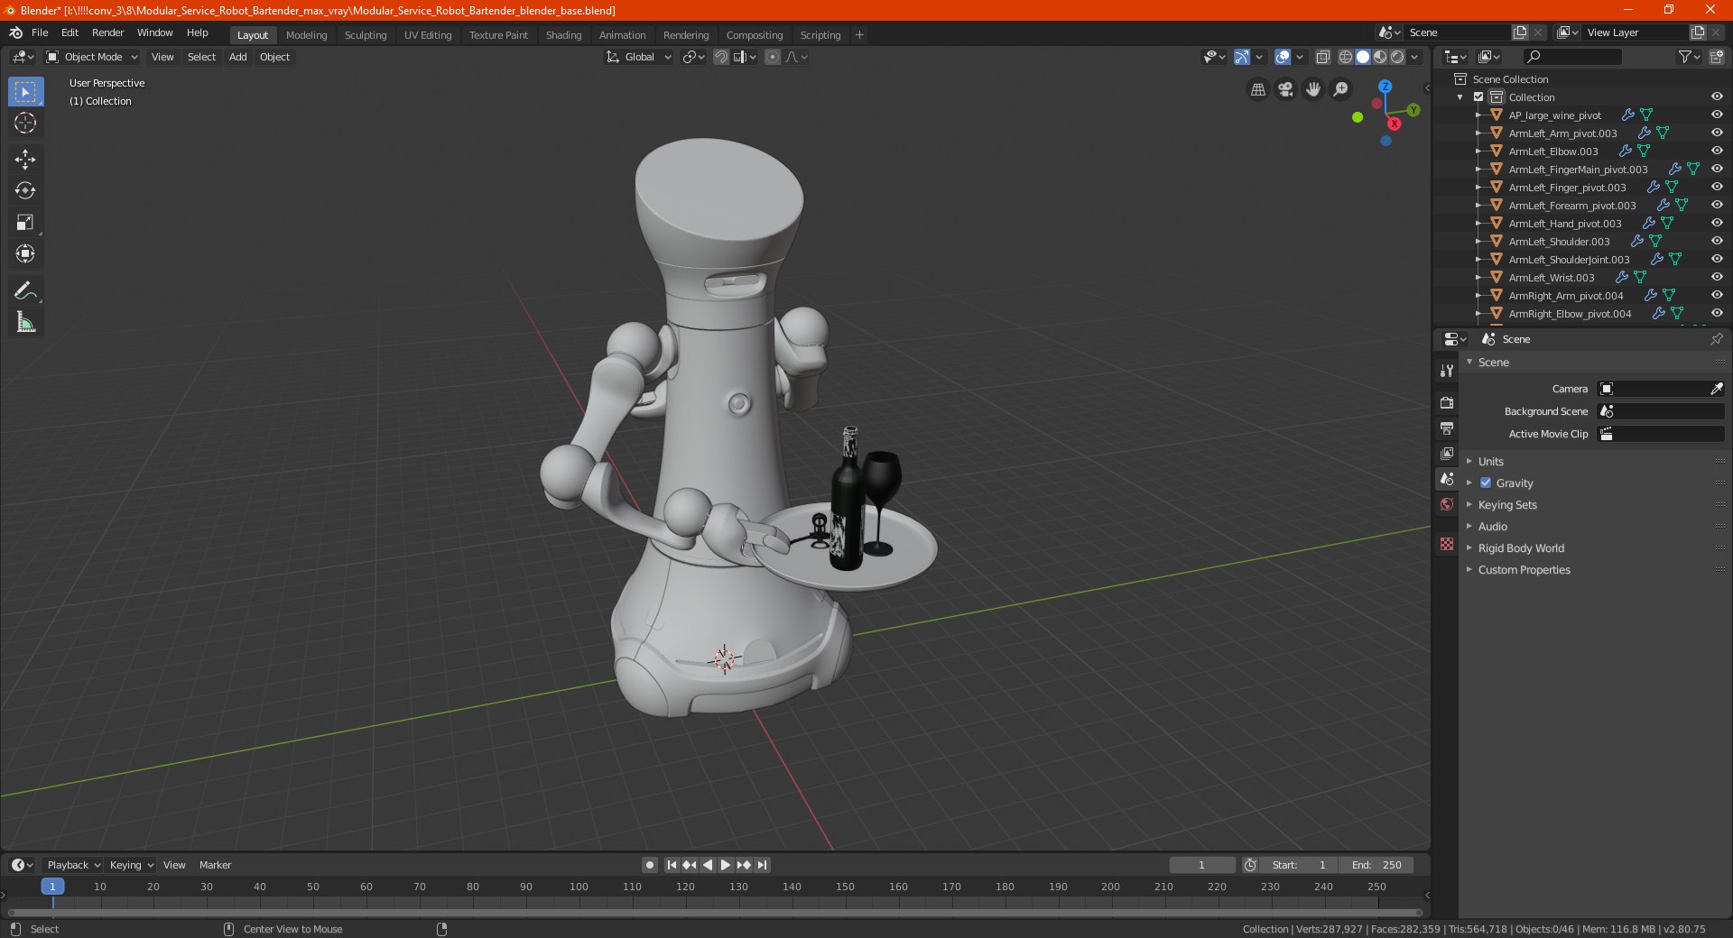This screenshot has height=938, width=1733.
Task: Switch to the UV Editing workspace tab
Action: (428, 35)
